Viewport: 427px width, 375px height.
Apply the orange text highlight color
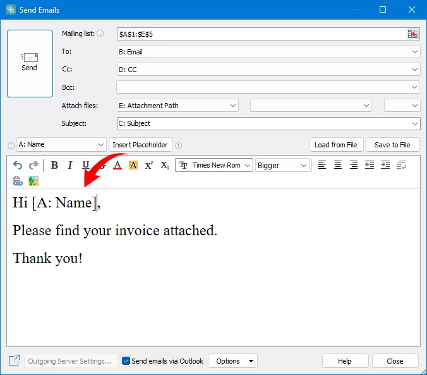click(133, 165)
